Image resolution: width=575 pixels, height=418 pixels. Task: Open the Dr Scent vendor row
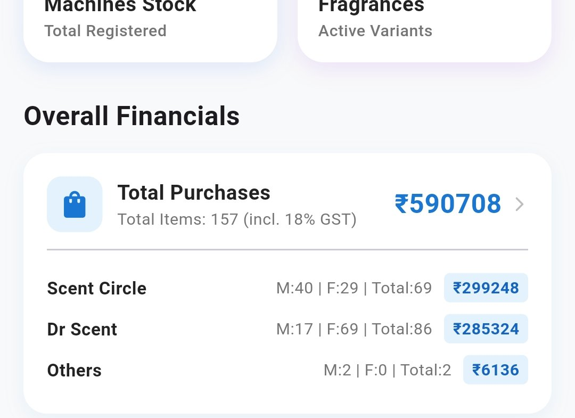tap(287, 329)
